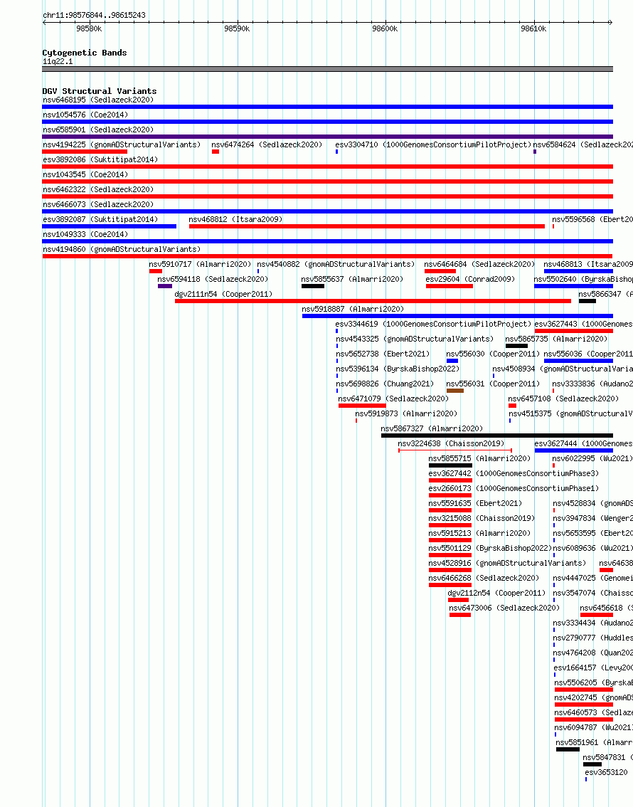Click the black bar under nsv5851961
Viewport: 633px width, 807px height.
568,749
